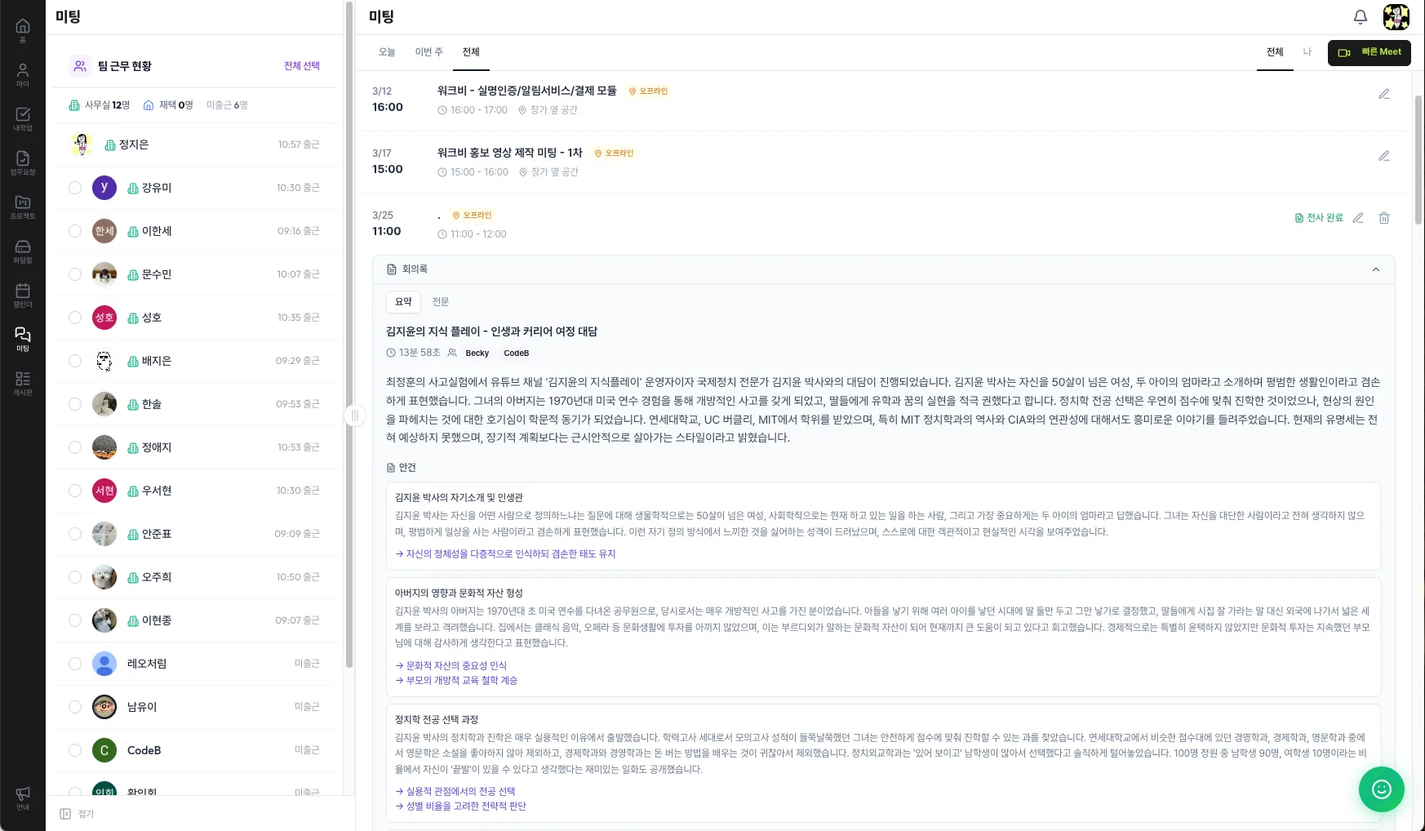Select the 요약 summary tab
Viewport: 1425px width, 831px height.
point(404,302)
